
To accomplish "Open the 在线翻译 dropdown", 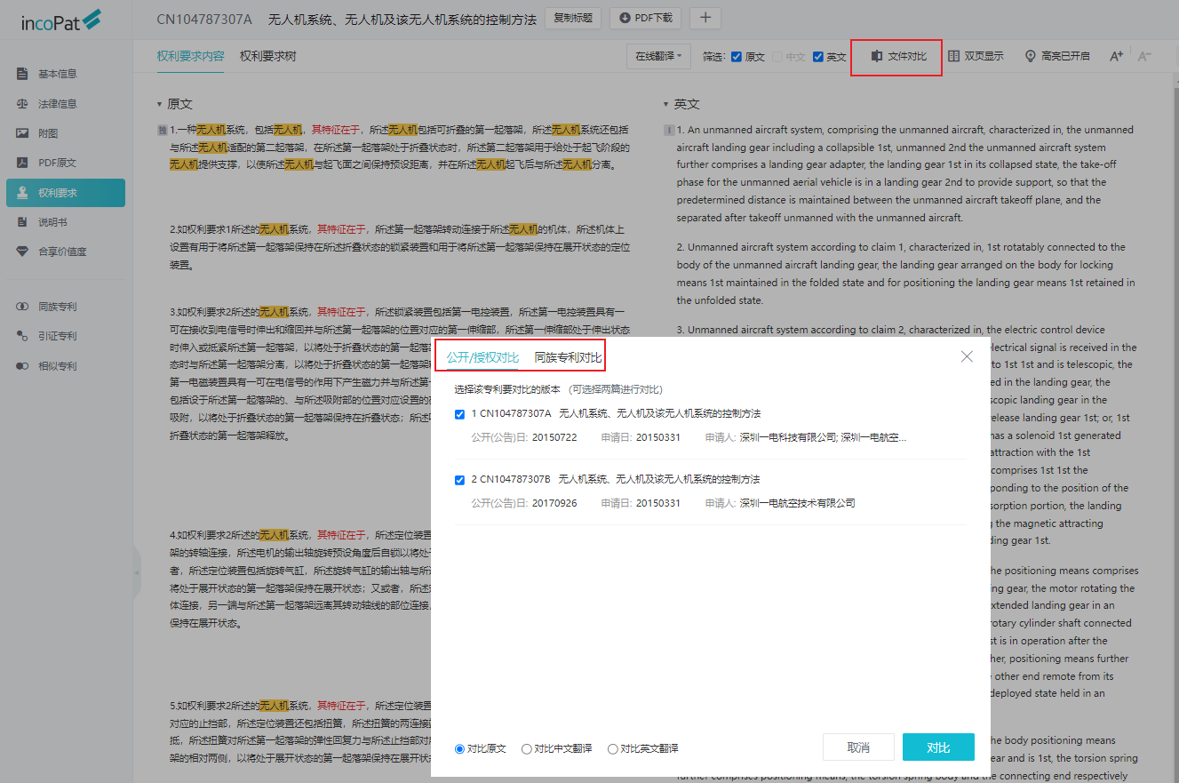I will click(658, 56).
